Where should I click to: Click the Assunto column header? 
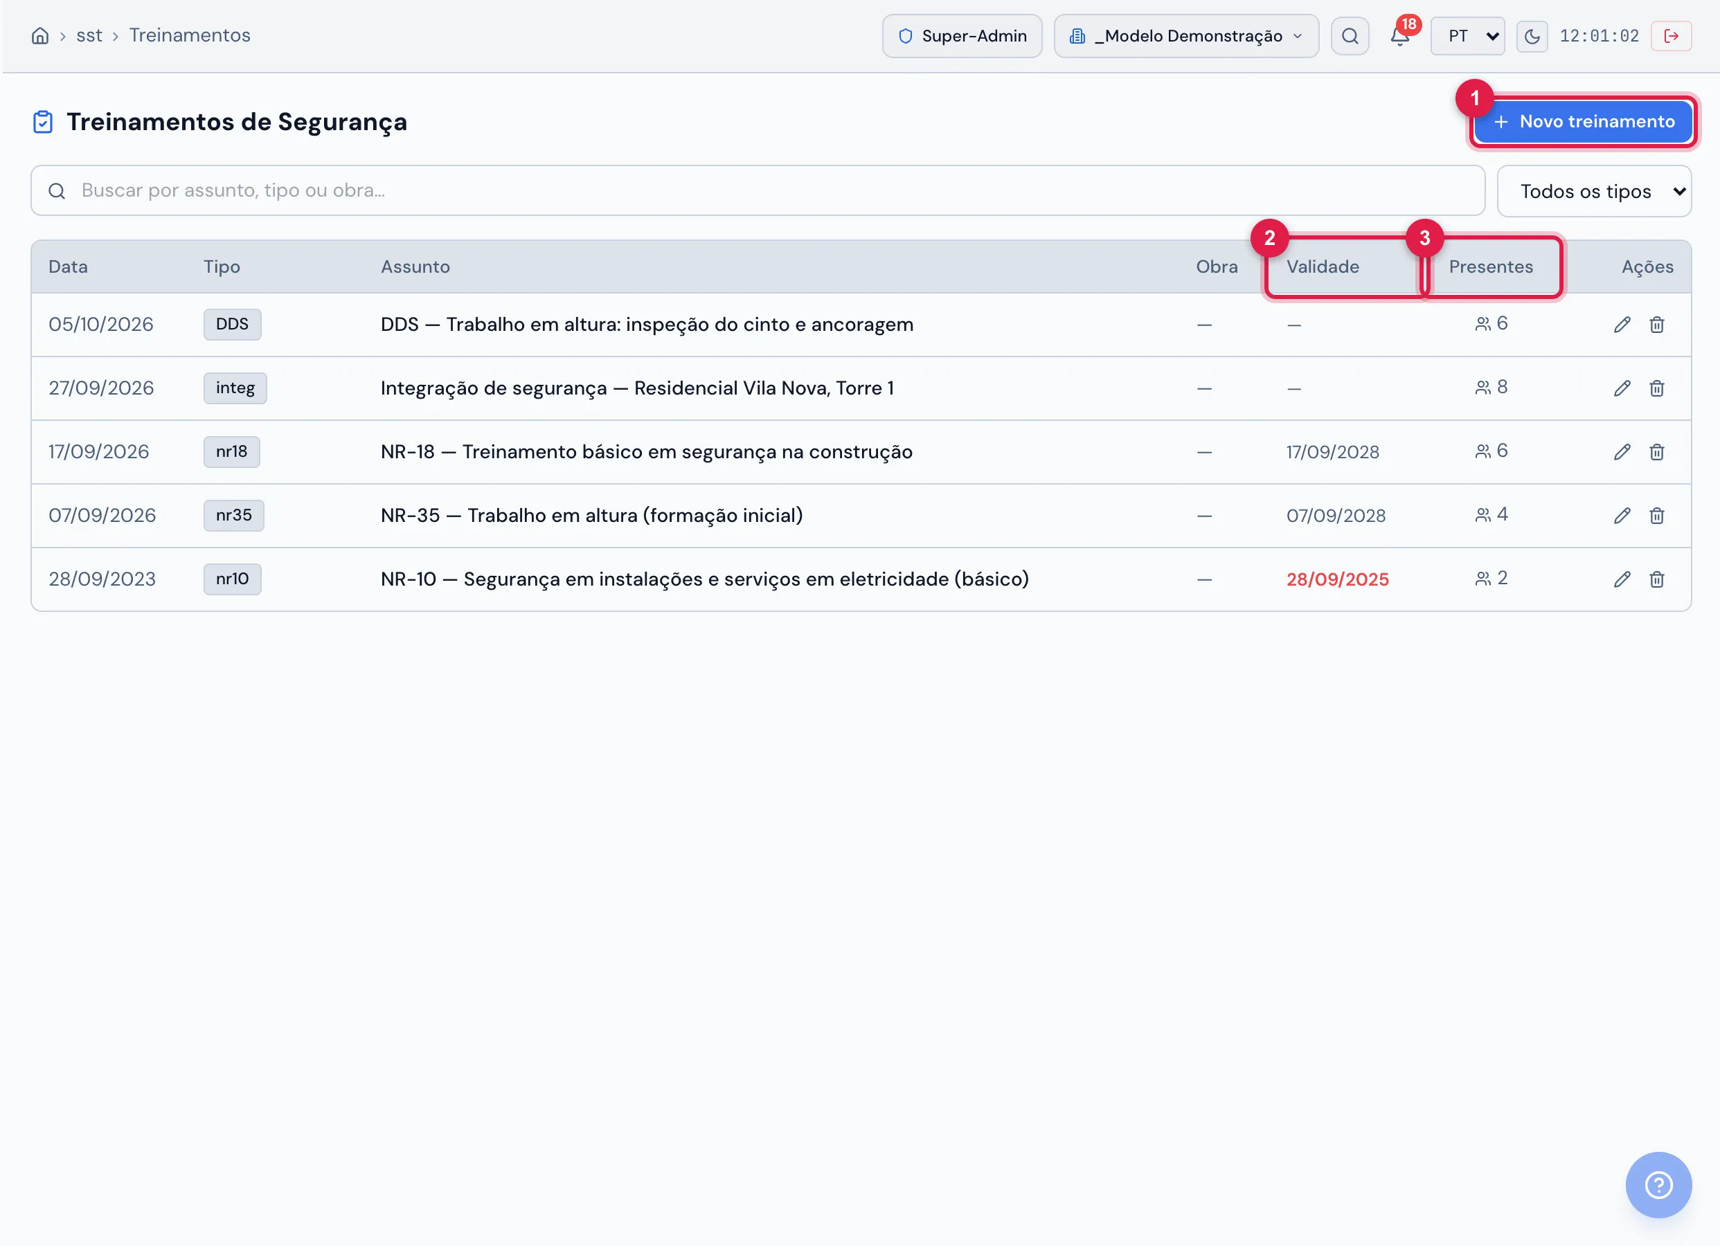415,267
